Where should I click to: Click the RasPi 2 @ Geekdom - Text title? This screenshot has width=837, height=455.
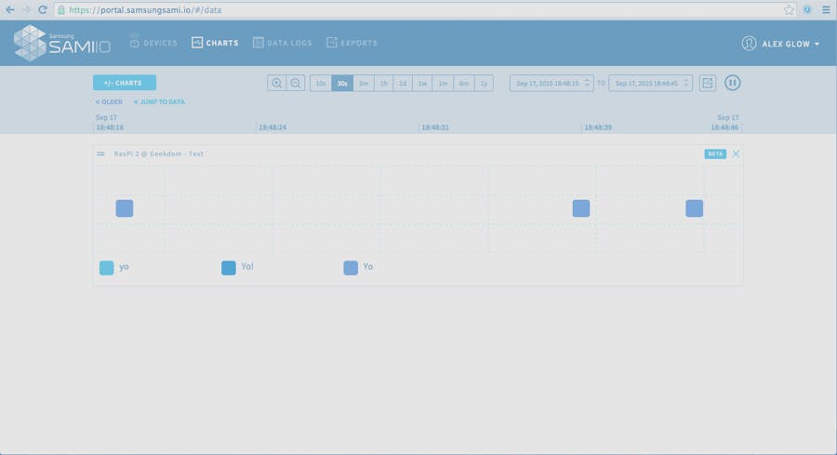pos(158,154)
